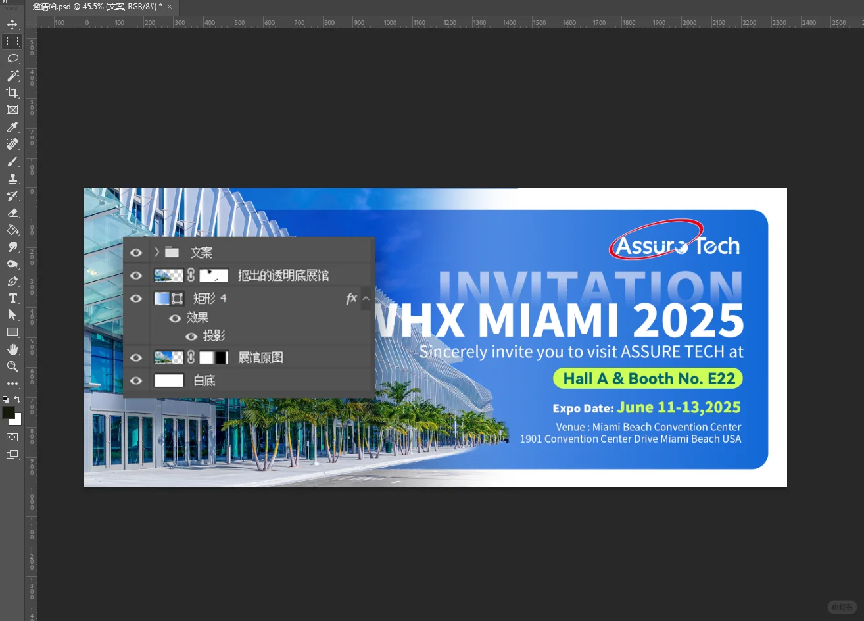
Task: Select the Rectangular Marquee tool
Action: [x=12, y=41]
